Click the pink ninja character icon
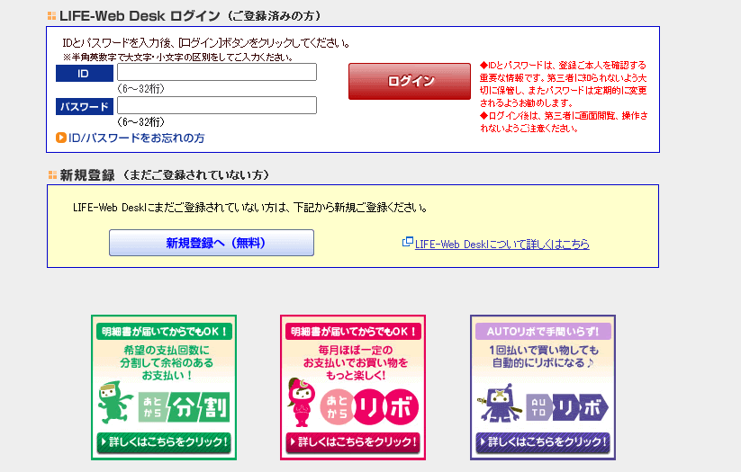This screenshot has width=741, height=472. click(302, 402)
